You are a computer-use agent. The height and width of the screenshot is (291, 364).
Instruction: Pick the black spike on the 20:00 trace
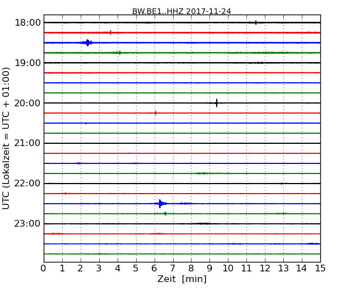click(217, 103)
